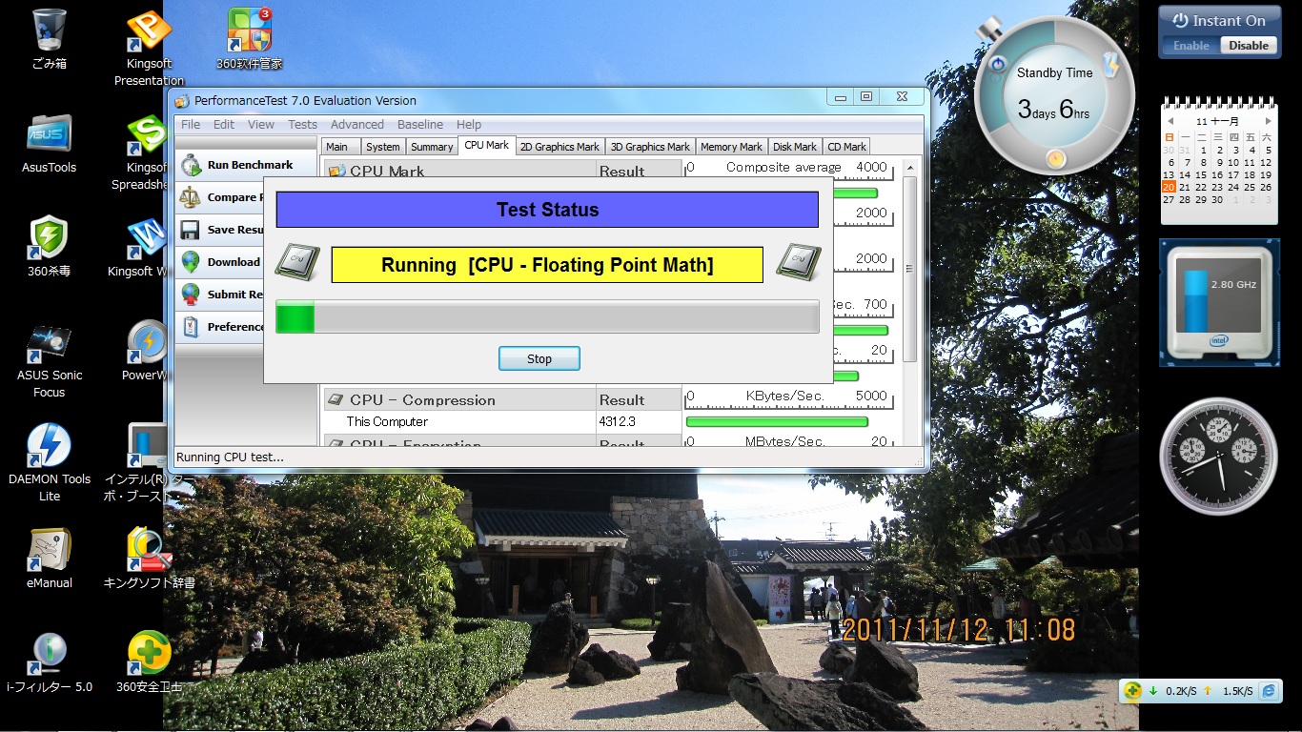Open the Baseline menu
Viewport: 1302px width, 732px height.
click(x=420, y=124)
